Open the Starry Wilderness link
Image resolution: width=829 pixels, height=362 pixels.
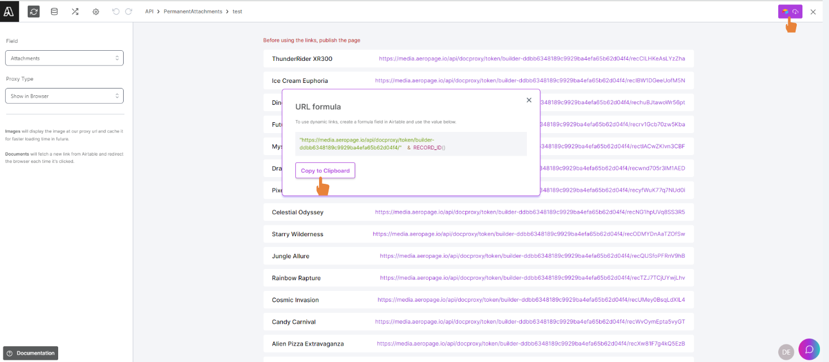pos(529,234)
